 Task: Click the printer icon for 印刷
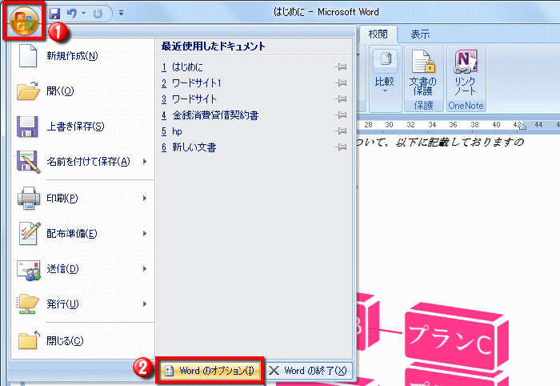[29, 198]
